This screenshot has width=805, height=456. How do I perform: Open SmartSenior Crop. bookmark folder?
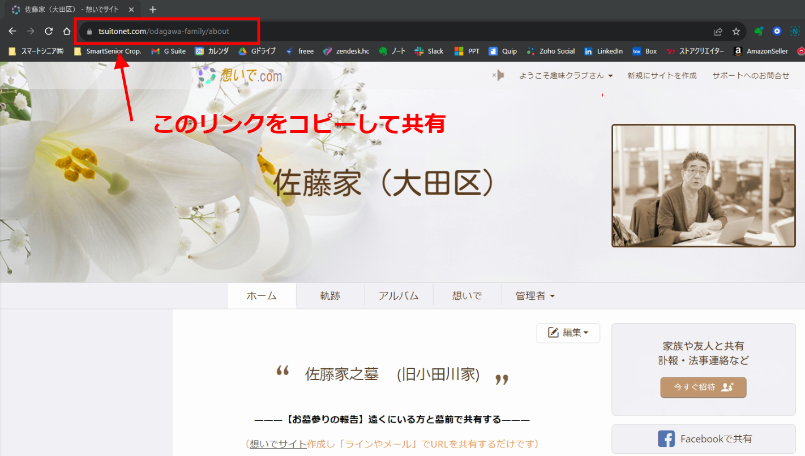[x=108, y=51]
